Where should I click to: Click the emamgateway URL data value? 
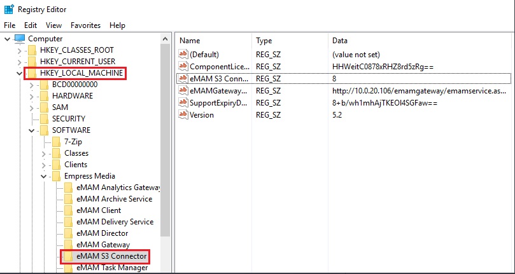click(419, 91)
